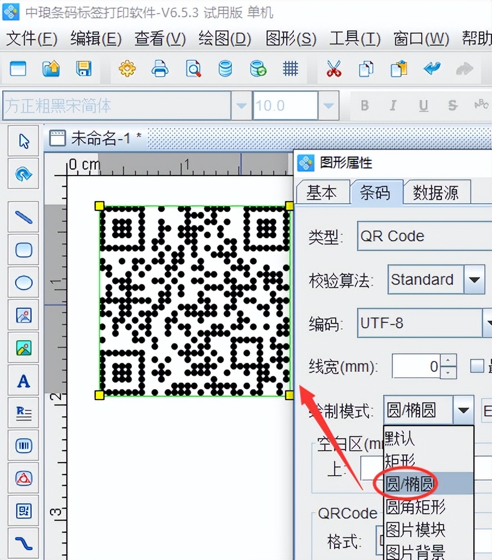The image size is (492, 560).
Task: Collapse the 绘制模式 dropdown arrow
Action: [x=463, y=410]
